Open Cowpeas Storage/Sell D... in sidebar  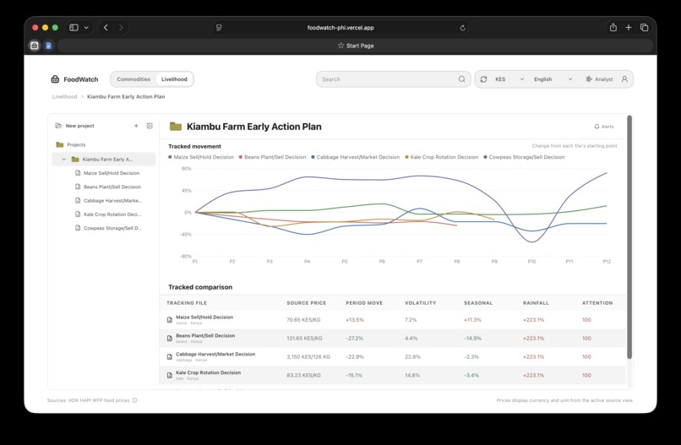click(x=109, y=228)
